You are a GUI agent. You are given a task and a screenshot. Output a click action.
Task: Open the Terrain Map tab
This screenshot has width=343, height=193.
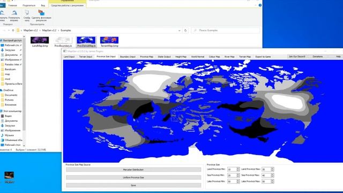pyautogui.click(x=245, y=57)
